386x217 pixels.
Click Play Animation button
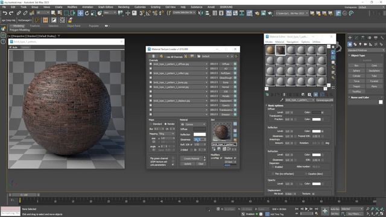(306, 209)
